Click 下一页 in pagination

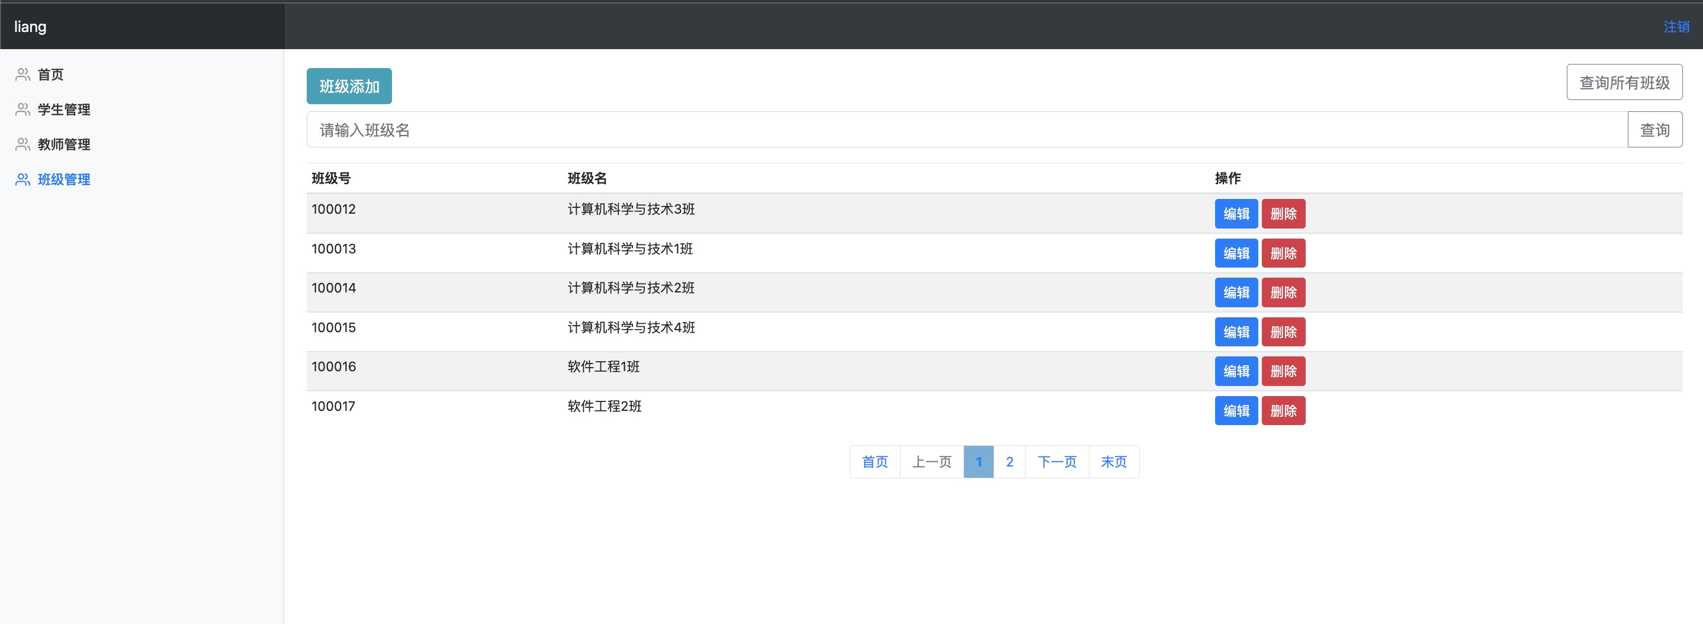click(x=1056, y=461)
